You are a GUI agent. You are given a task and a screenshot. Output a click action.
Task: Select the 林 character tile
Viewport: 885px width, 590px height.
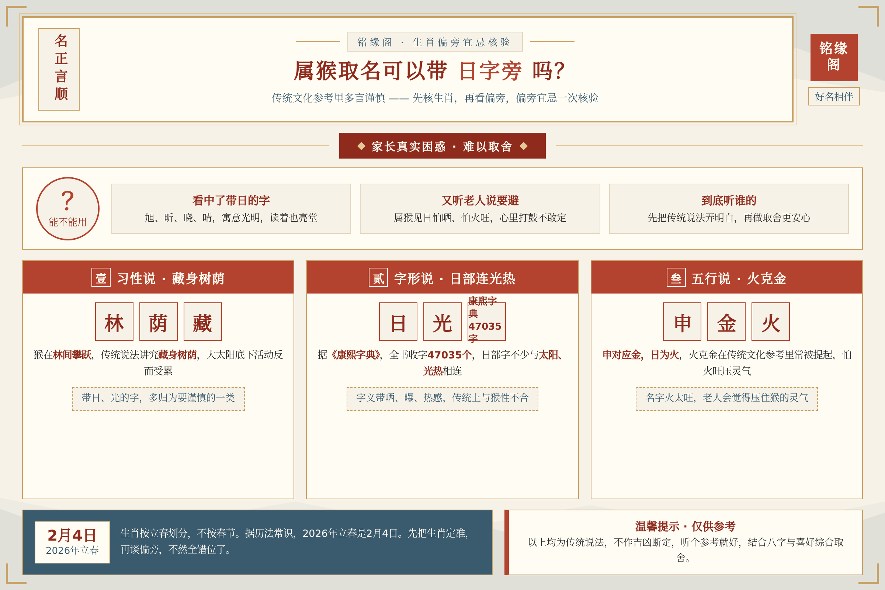pos(114,322)
